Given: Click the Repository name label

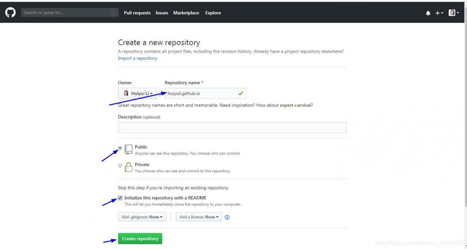Looking at the screenshot, I should (182, 83).
